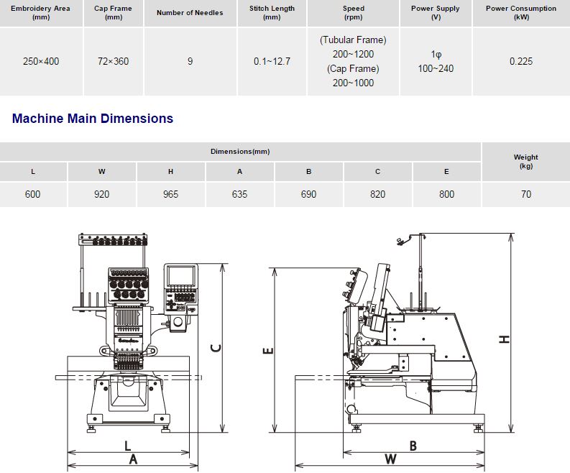Click the 'Machine Main Dimensions' heading
The image size is (570, 473).
(x=92, y=119)
